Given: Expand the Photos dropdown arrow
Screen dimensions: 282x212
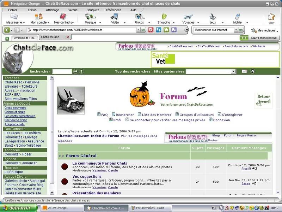Looking at the screenshot, I should click(149, 23).
